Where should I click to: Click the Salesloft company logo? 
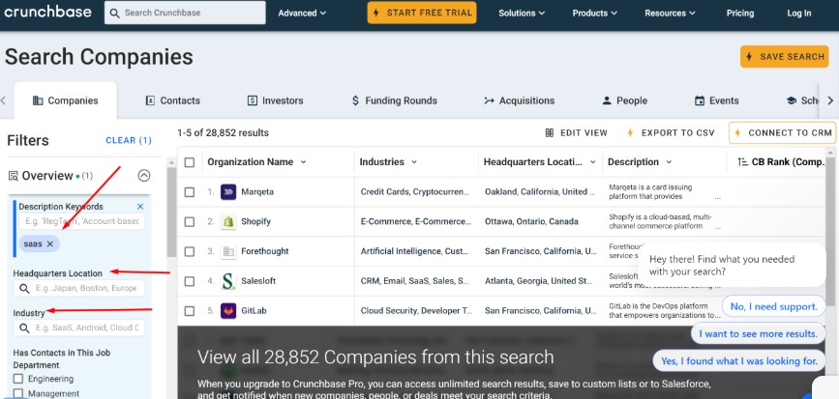pyautogui.click(x=228, y=281)
